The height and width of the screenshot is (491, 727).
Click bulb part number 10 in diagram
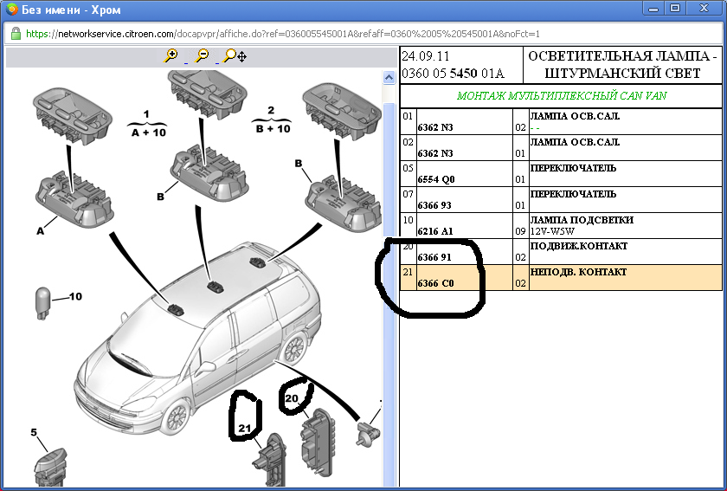(42, 302)
